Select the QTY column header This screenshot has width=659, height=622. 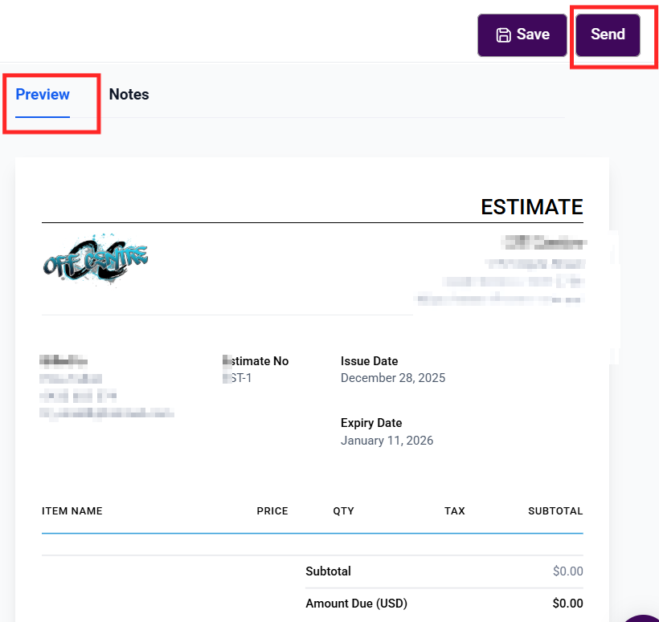pos(343,511)
